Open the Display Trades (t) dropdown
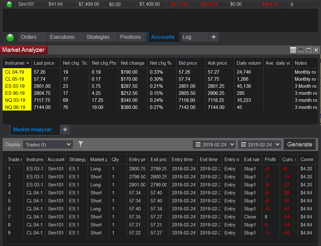Image resolution: width=321 pixels, height=246 pixels. coord(48,145)
